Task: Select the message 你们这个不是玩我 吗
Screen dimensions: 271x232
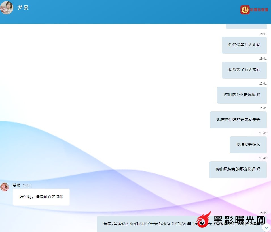Action: click(x=242, y=95)
